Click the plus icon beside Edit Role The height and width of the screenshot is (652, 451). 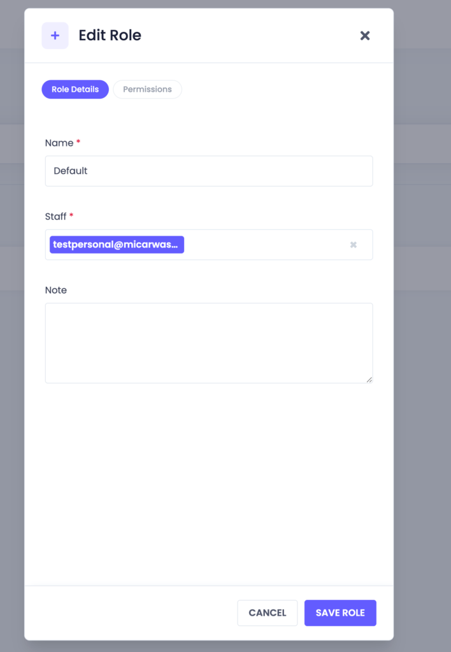(55, 36)
